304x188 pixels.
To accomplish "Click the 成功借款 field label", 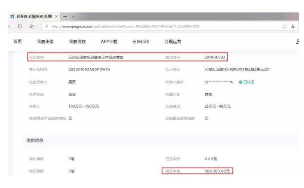I will (x=37, y=159).
